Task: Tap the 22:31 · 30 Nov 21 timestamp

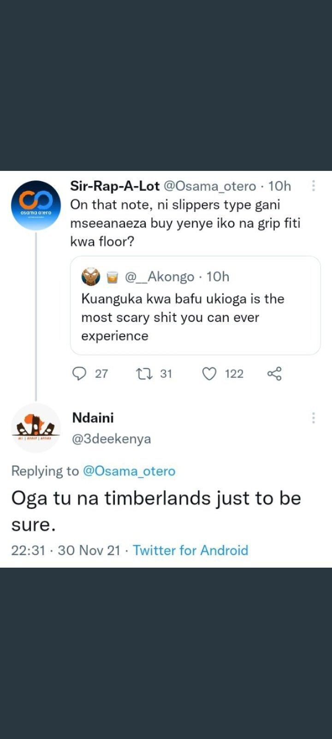Action: pyautogui.click(x=65, y=550)
